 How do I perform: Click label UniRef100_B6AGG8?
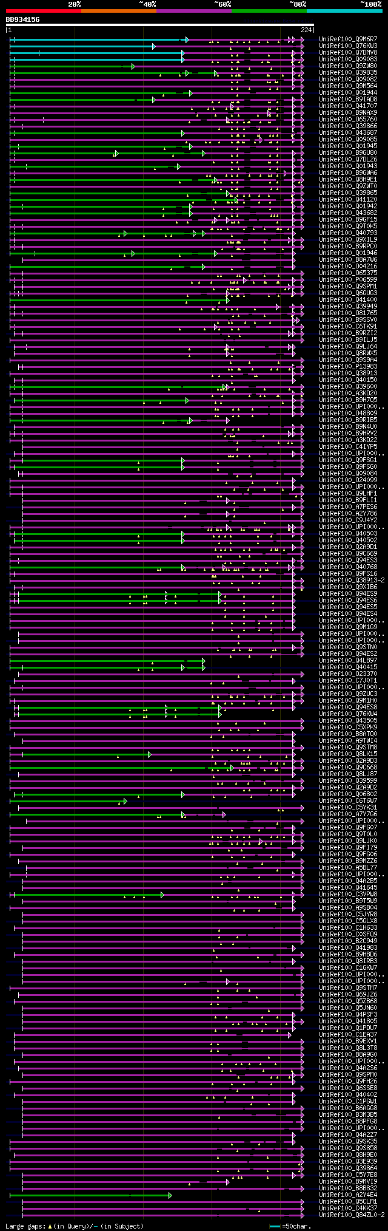pos(348,1108)
